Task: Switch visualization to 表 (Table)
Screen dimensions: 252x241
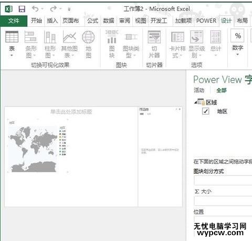Action: [x=12, y=44]
